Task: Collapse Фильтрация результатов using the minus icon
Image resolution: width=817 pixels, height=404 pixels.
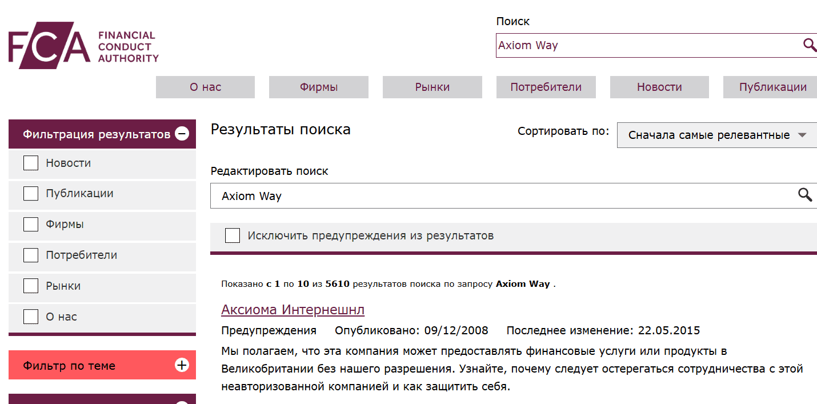Action: [x=182, y=133]
